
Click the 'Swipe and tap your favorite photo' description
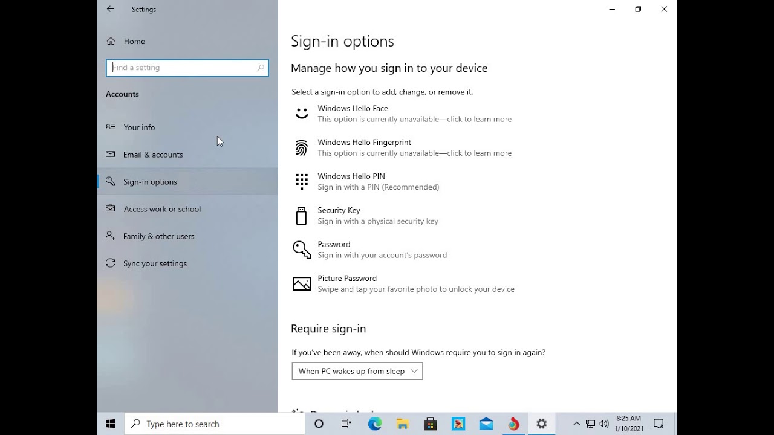(416, 289)
